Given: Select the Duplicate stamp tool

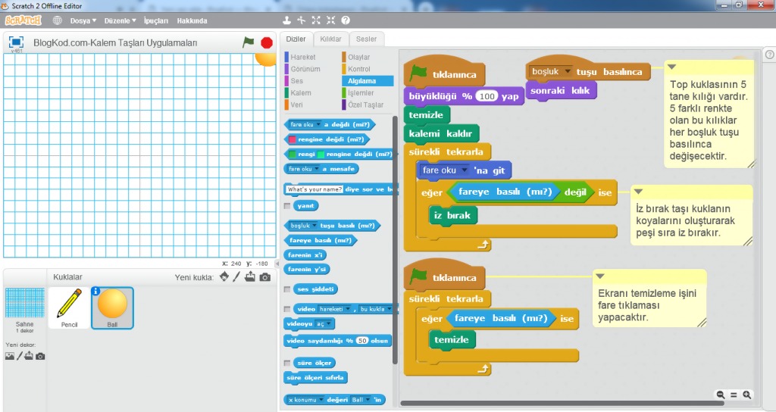Looking at the screenshot, I should click(286, 20).
